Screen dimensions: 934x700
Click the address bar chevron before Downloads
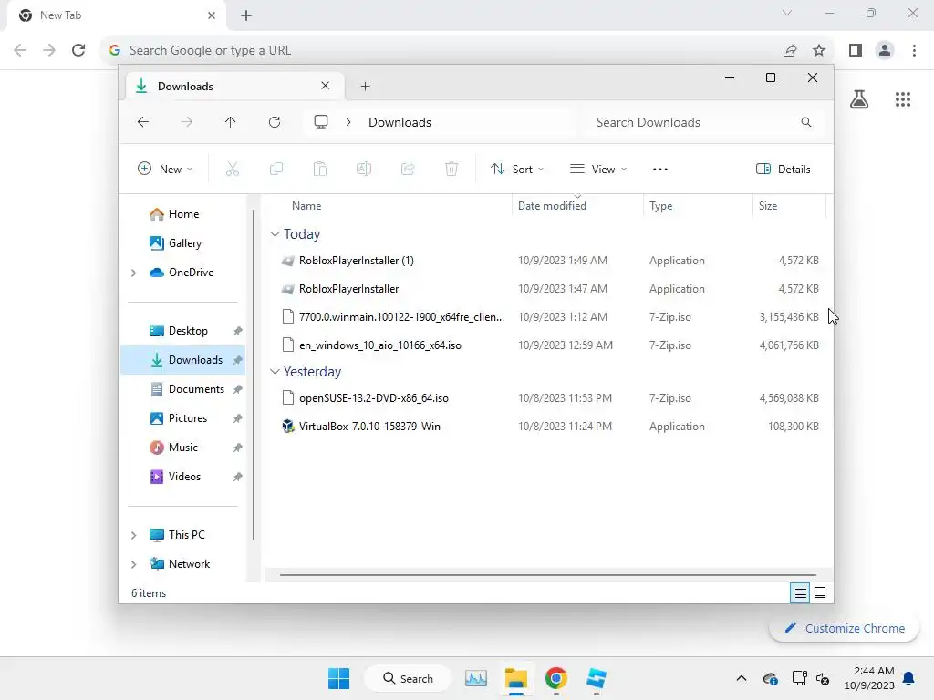coord(348,122)
